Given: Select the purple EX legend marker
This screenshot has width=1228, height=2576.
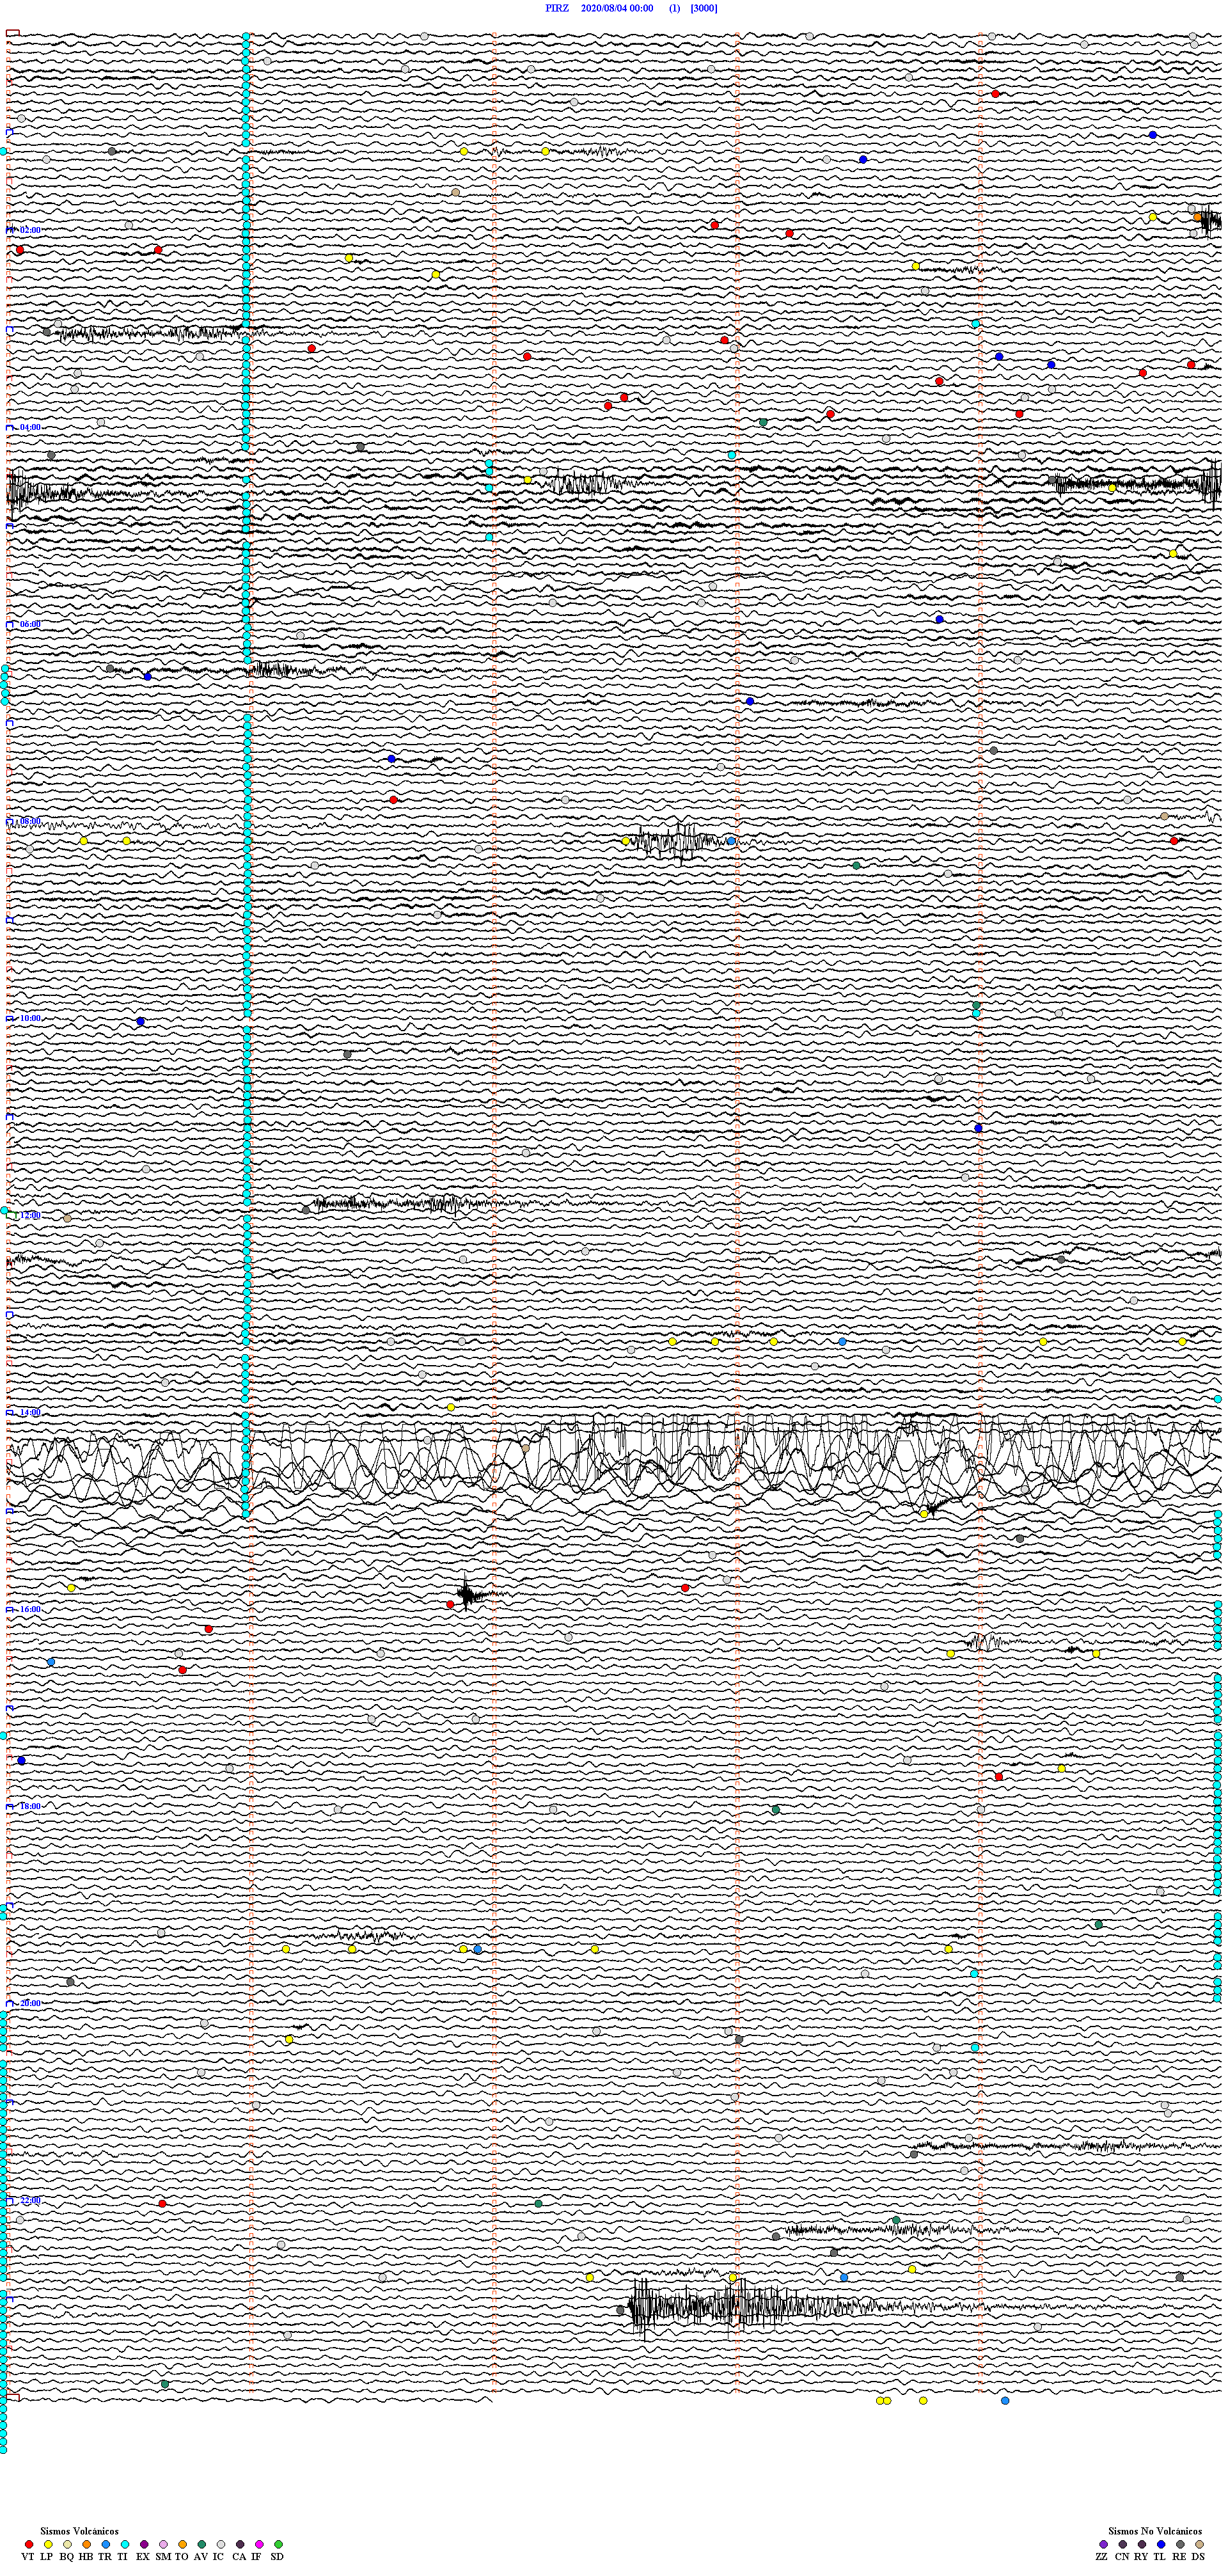Looking at the screenshot, I should (144, 2544).
